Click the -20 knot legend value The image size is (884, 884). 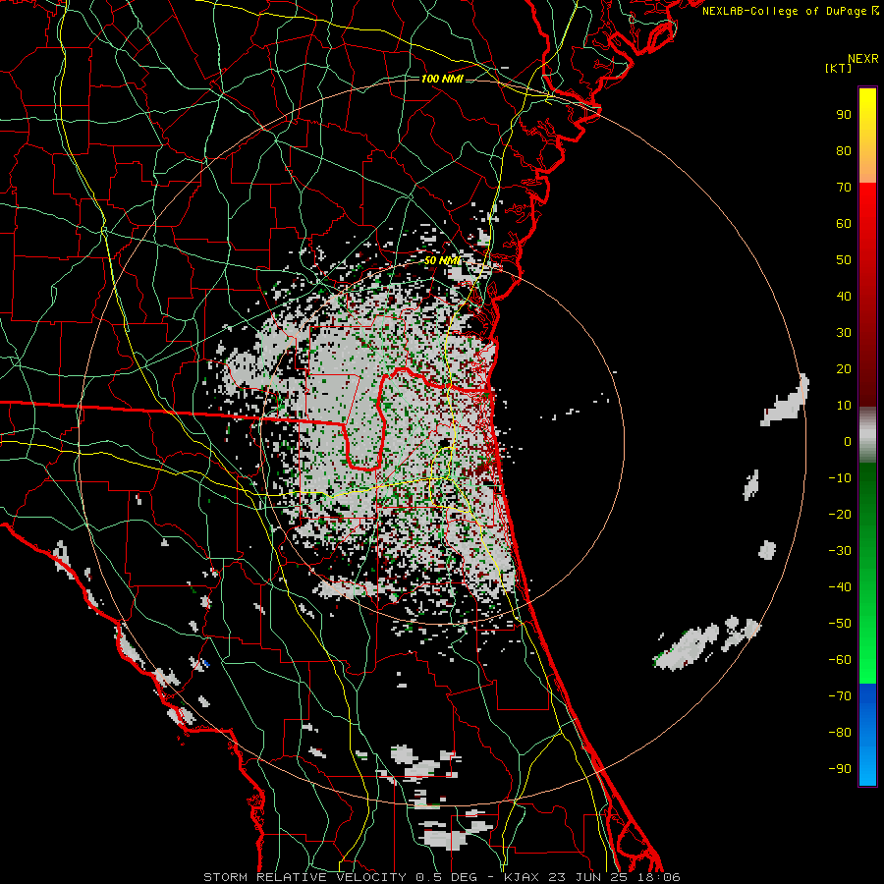(840, 515)
